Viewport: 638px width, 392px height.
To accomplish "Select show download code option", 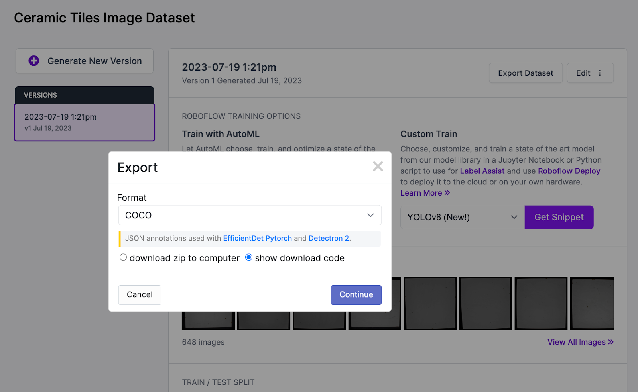I will coord(249,257).
